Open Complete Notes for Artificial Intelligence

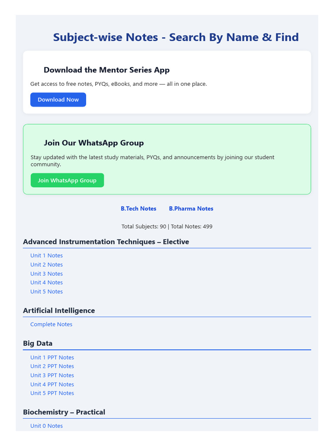coord(51,324)
